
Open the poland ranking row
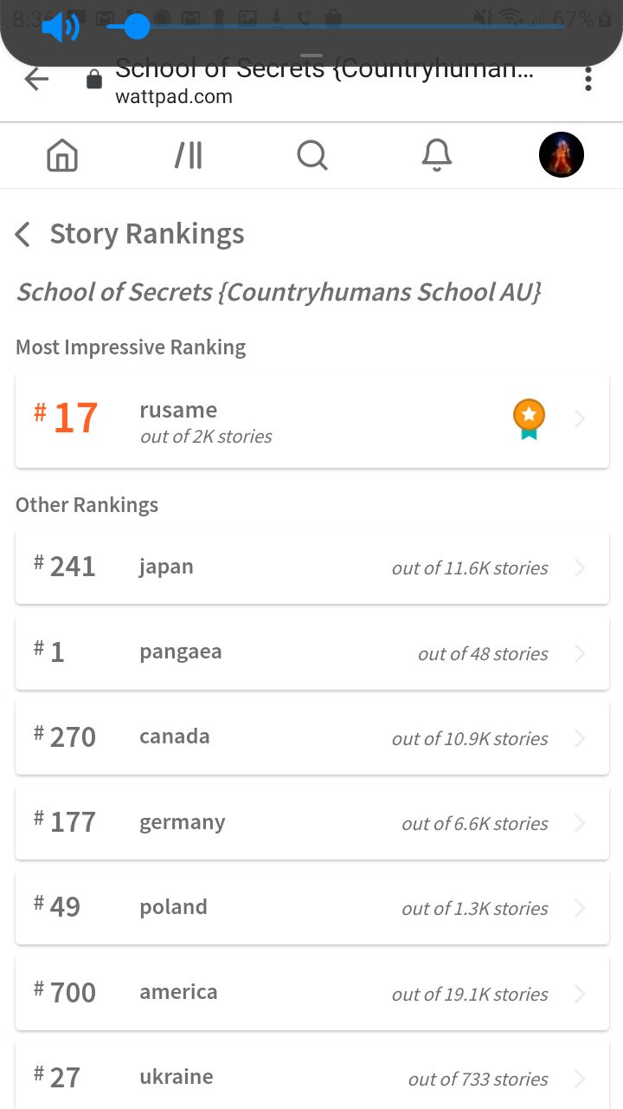(x=311, y=907)
